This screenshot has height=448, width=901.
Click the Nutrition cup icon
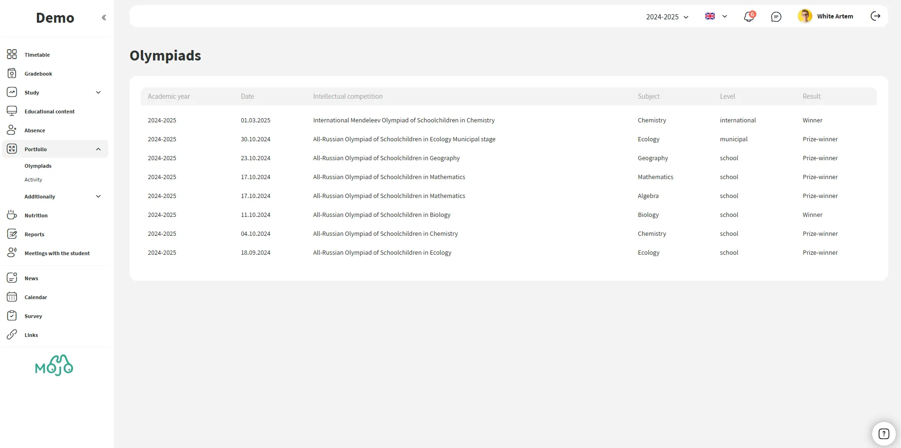pos(12,215)
